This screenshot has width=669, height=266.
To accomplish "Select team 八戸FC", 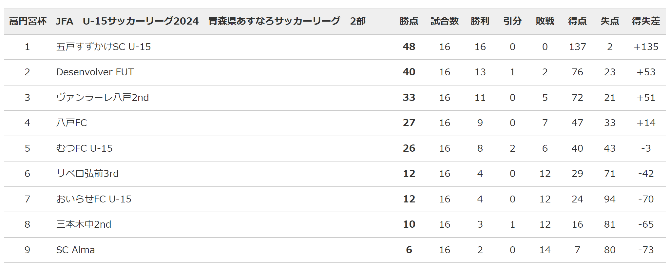I will coord(71,123).
